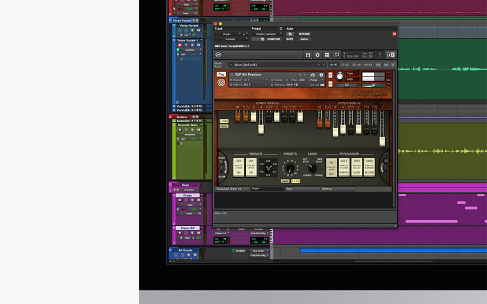487x304 pixels.
Task: Toggle Percussion harmonic third/second switch
Action: pos(369,167)
